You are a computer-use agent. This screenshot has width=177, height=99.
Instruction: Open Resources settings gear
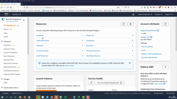tap(131, 24)
